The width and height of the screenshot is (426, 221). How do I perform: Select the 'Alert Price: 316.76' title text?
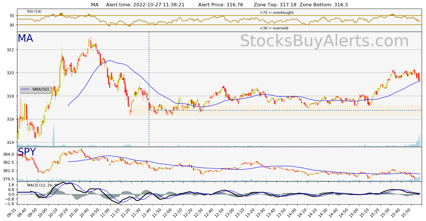coord(221,5)
